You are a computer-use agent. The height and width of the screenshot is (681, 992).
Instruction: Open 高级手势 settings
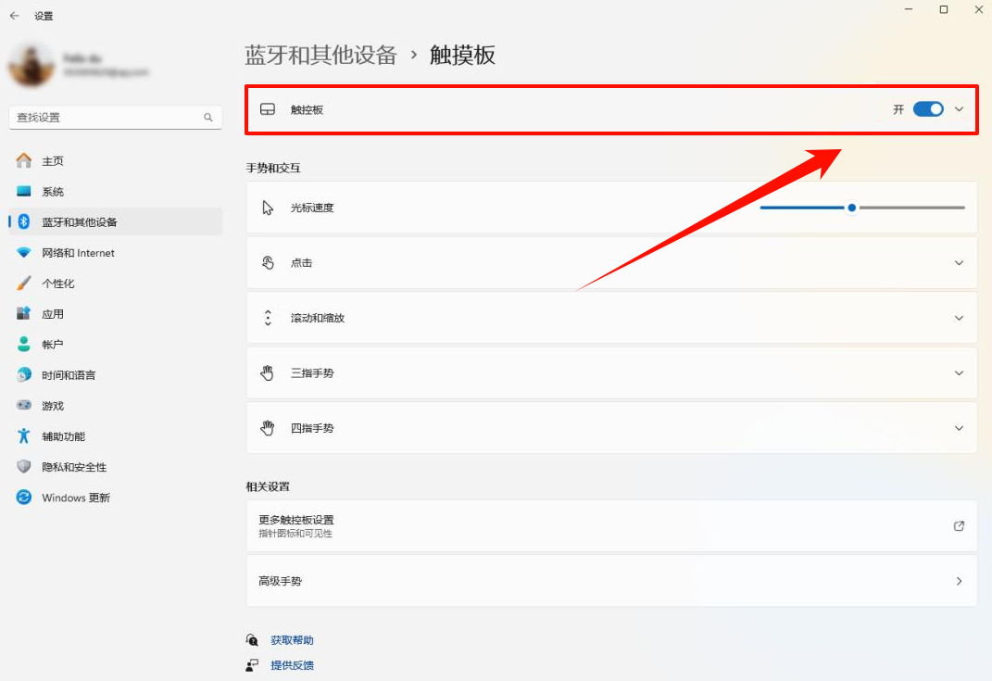pos(611,581)
